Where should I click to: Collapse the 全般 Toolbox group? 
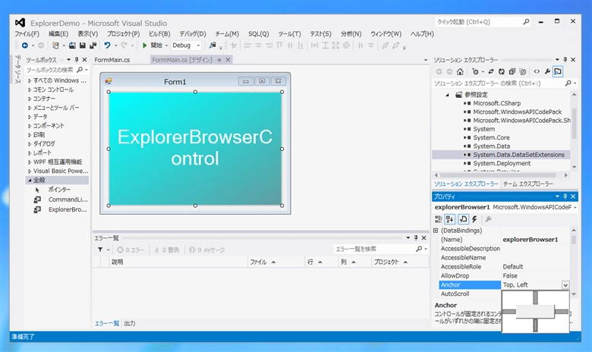(30, 180)
